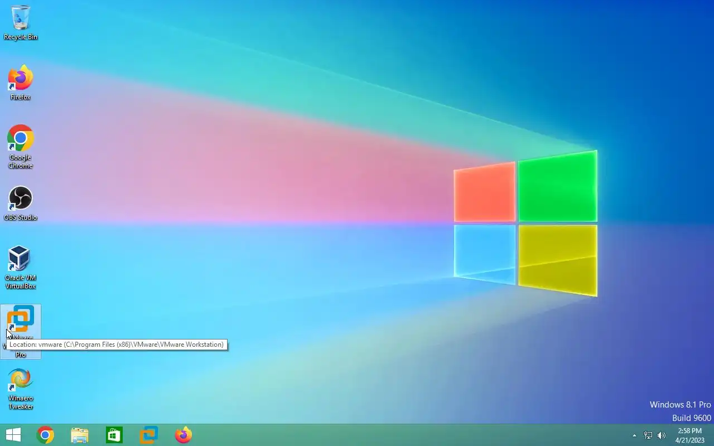This screenshot has height=446, width=714.
Task: Open the Windows Store taskbar icon
Action: click(x=114, y=435)
